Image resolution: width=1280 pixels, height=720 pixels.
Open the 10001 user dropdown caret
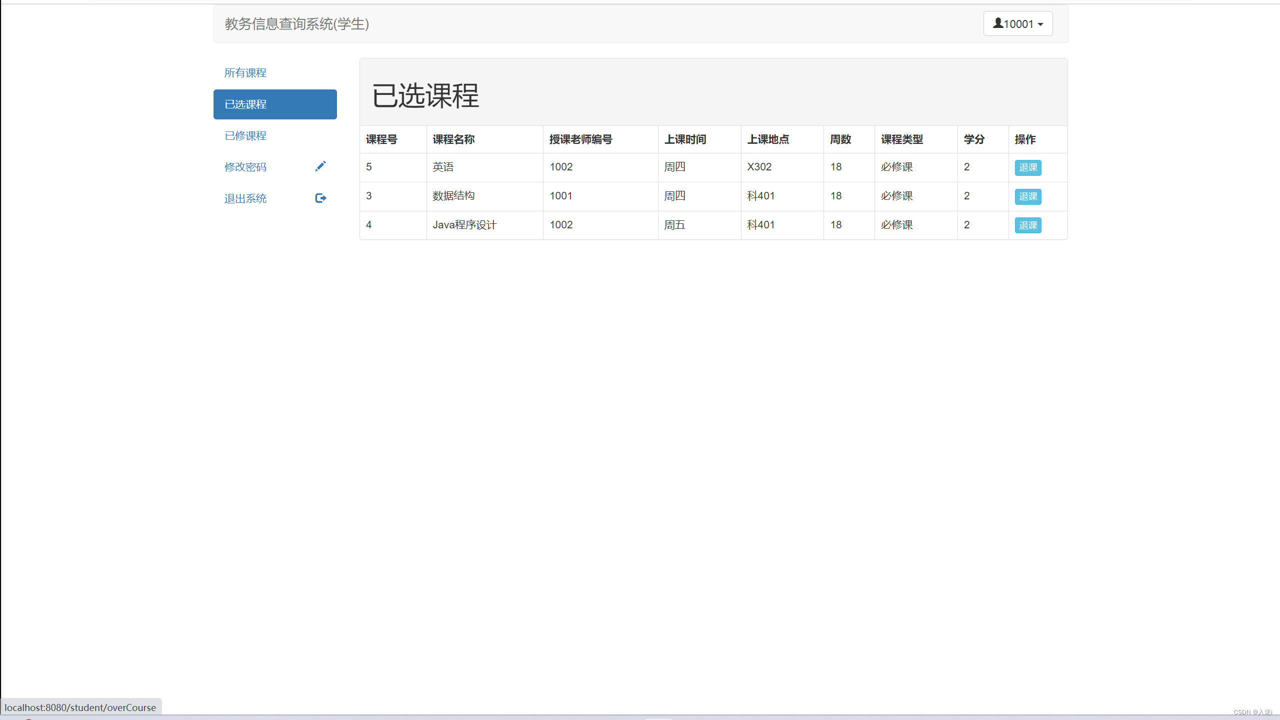(1040, 24)
